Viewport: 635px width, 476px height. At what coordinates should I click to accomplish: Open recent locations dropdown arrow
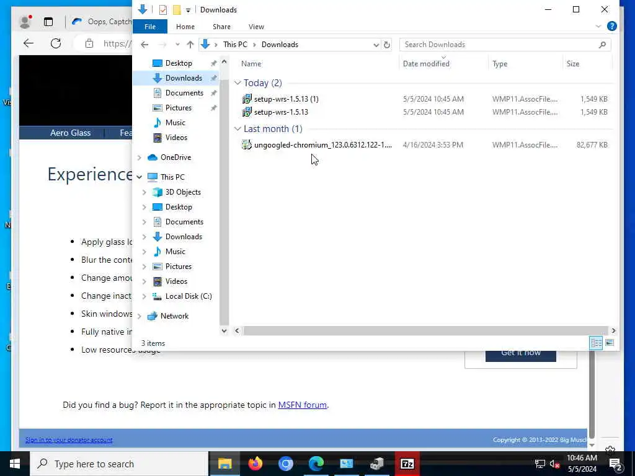pyautogui.click(x=177, y=45)
